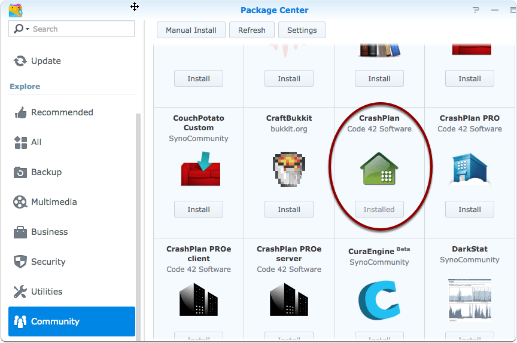This screenshot has height=343, width=517.
Task: Click the sidebar vertical scrollbar
Action: [x=138, y=227]
